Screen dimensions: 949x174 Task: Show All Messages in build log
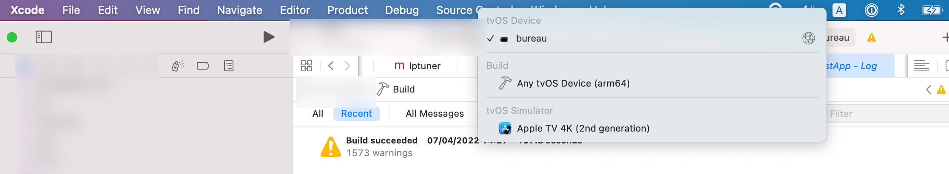click(x=435, y=114)
